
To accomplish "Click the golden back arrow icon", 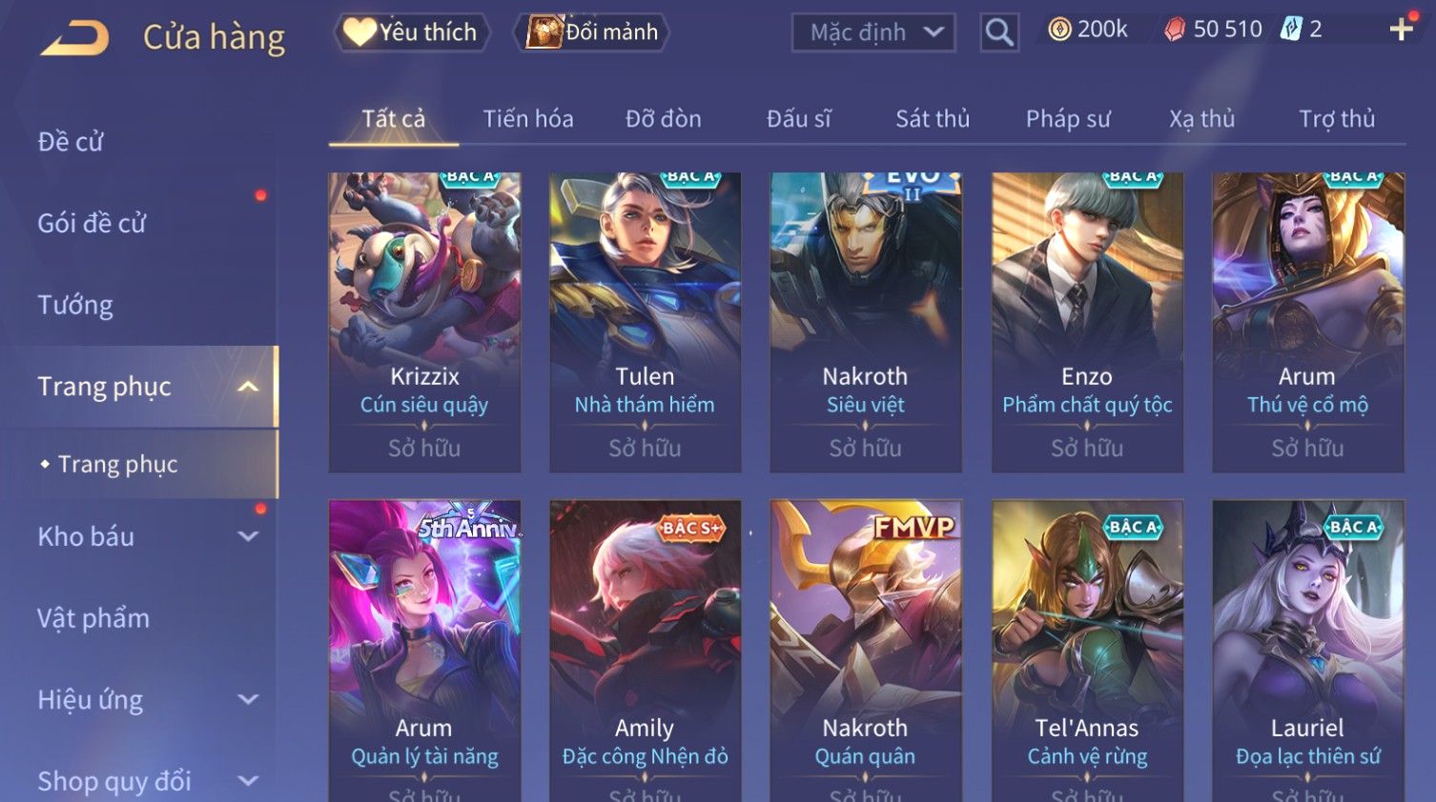I will tap(74, 38).
